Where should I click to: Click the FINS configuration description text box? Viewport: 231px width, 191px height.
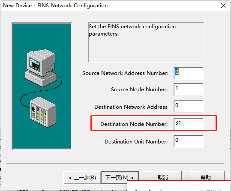(x=146, y=42)
